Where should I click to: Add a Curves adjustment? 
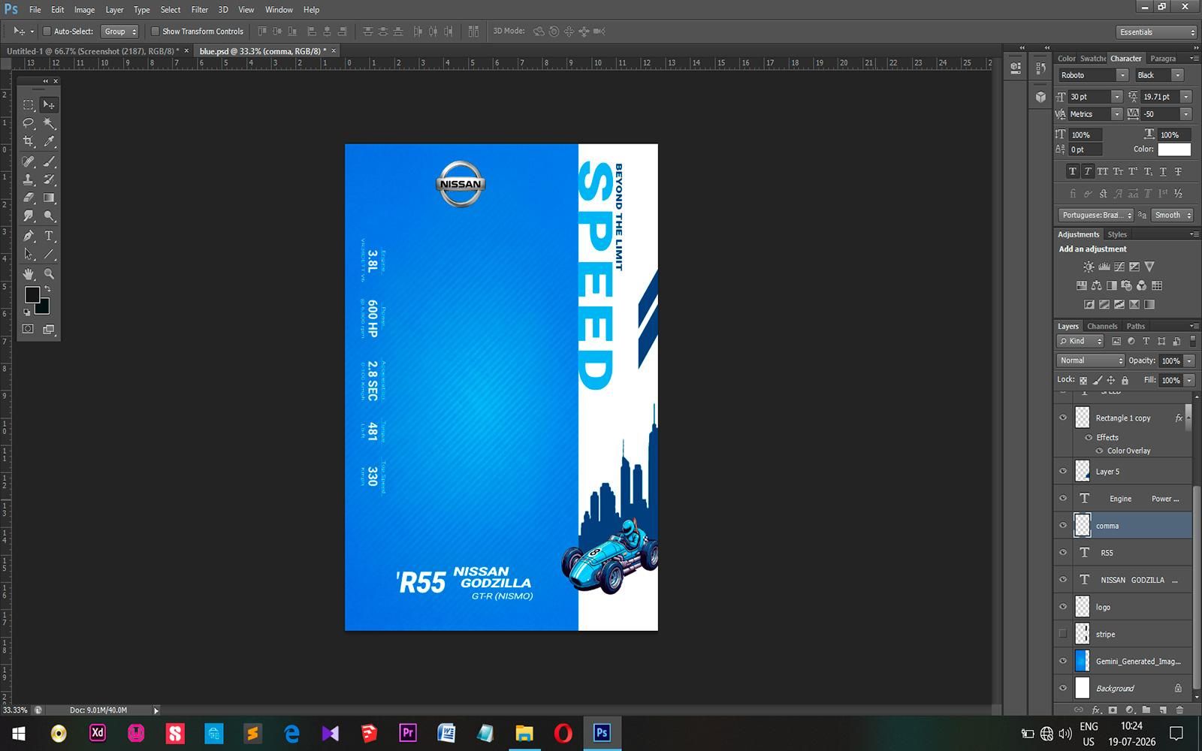pos(1119,267)
